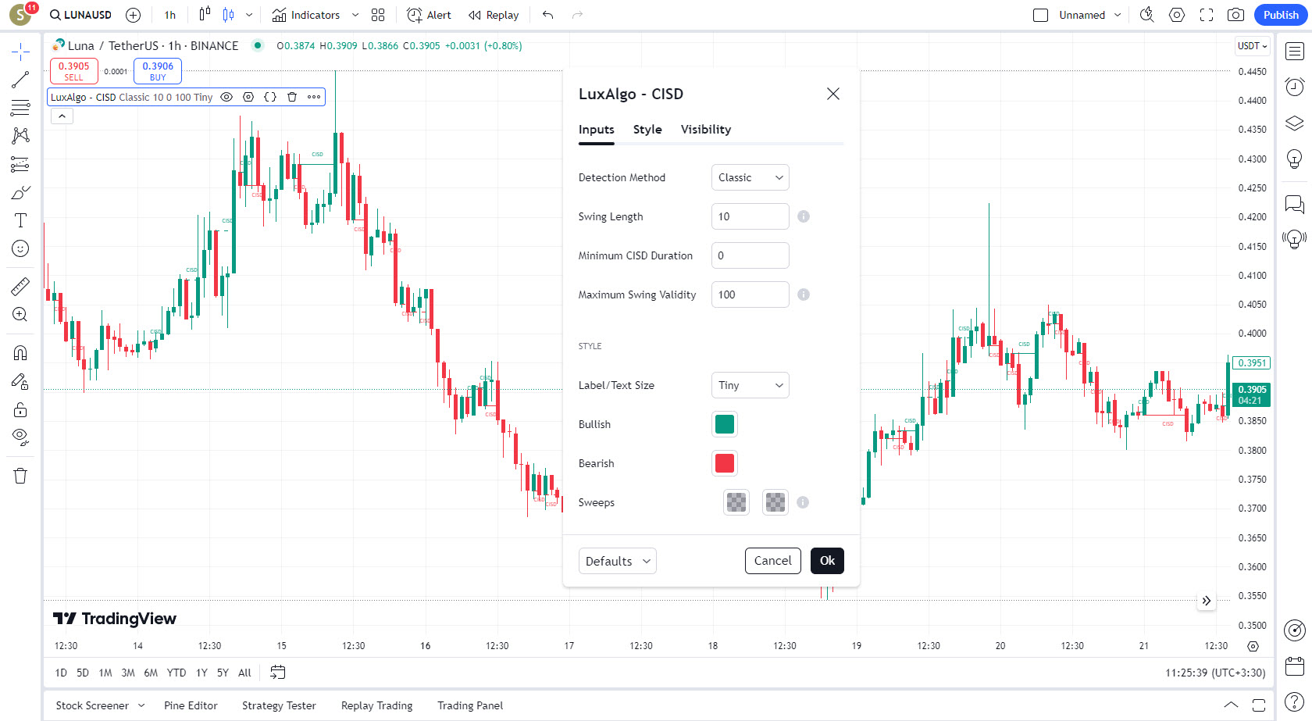Create a new Alert
The height and width of the screenshot is (721, 1312).
[x=430, y=15]
